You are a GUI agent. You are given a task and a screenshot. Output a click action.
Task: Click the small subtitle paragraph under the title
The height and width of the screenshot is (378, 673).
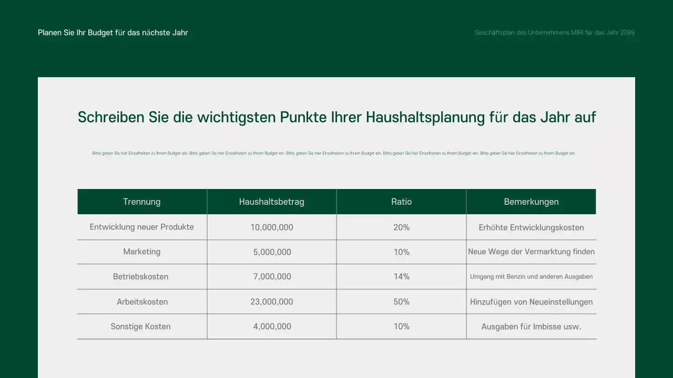pos(336,153)
